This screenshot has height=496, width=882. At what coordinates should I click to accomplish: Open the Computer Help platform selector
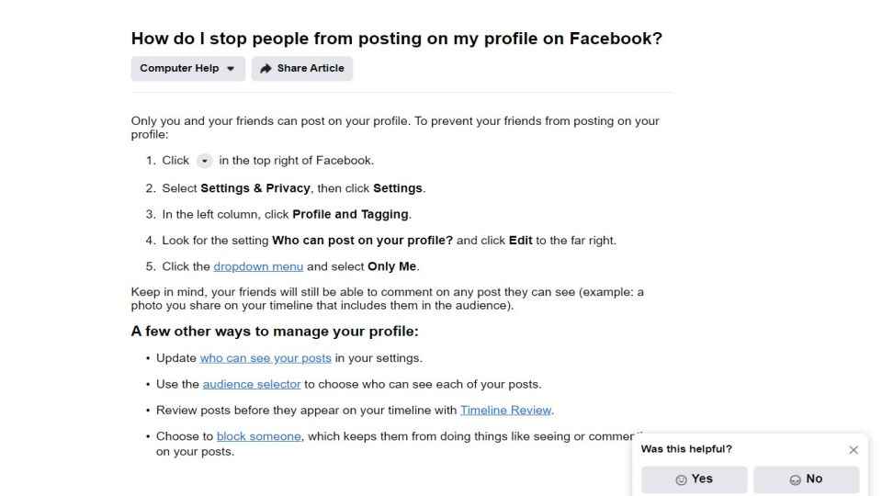pos(187,69)
